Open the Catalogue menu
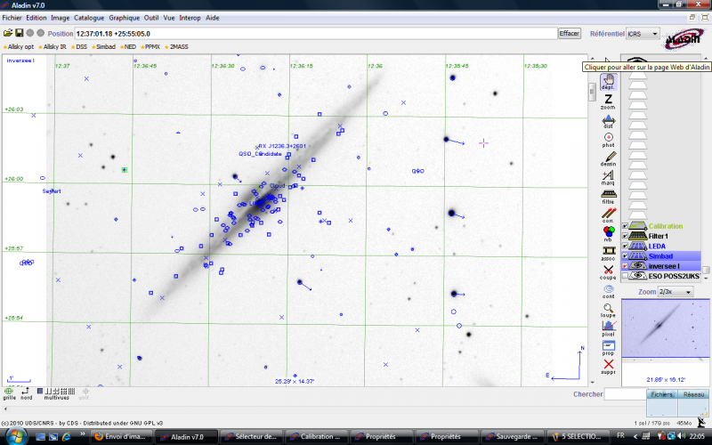Viewport: 712px width, 445px height. (89, 18)
